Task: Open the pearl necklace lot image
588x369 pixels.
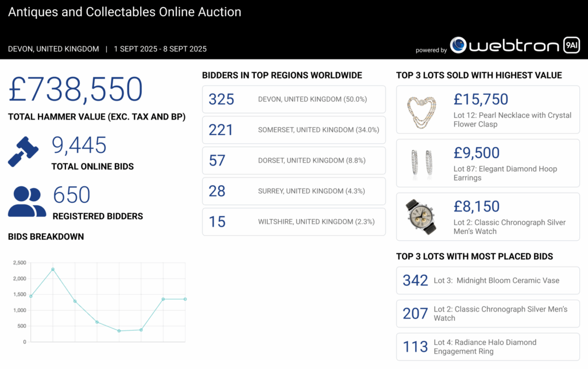Action: pos(421,110)
